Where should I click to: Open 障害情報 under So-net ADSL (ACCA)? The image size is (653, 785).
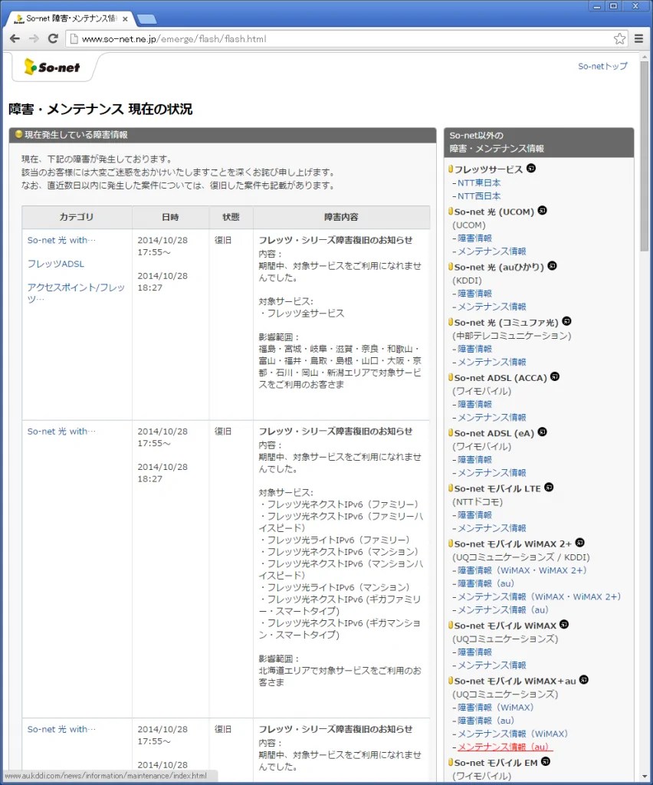pyautogui.click(x=475, y=404)
